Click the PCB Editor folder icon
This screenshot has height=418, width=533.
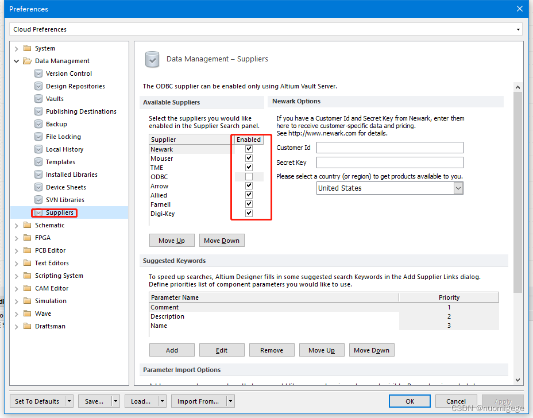[x=27, y=250]
